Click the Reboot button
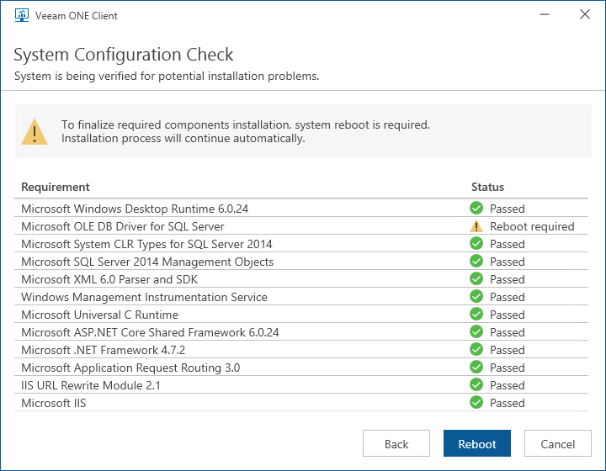606x471 pixels. pyautogui.click(x=477, y=443)
